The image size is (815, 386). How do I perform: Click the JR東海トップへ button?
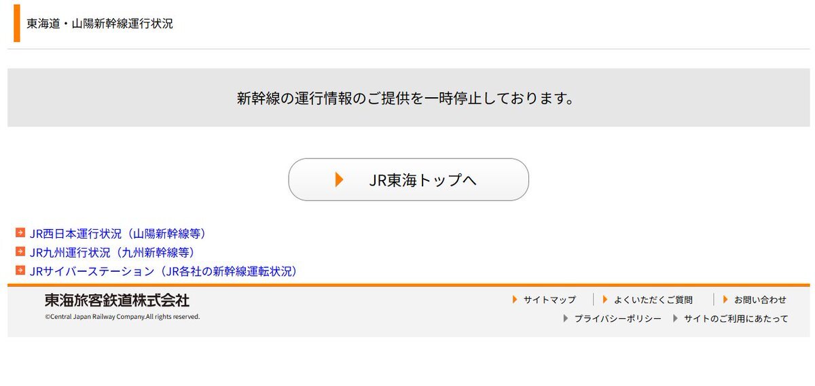tap(408, 179)
